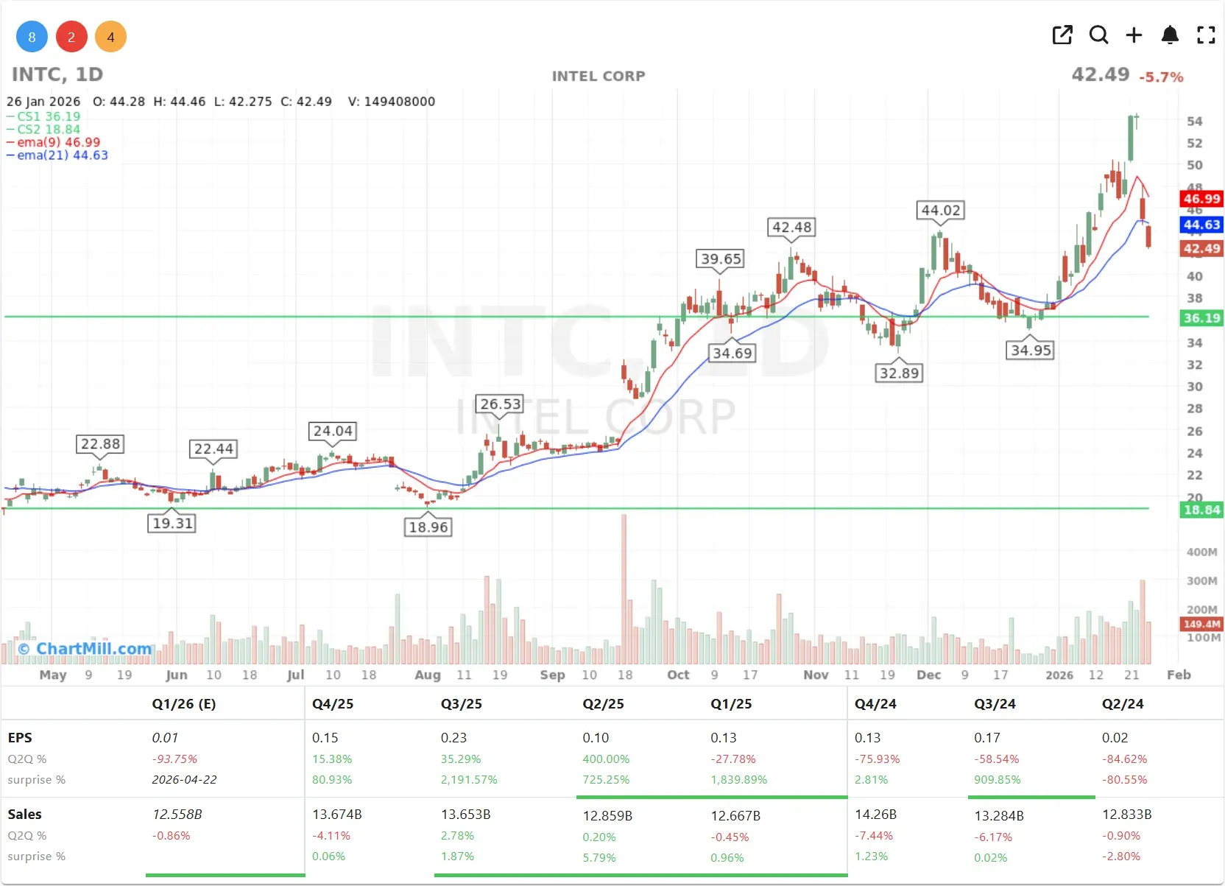This screenshot has height=886, width=1225.
Task: Open the price alerts bell
Action: 1170,35
